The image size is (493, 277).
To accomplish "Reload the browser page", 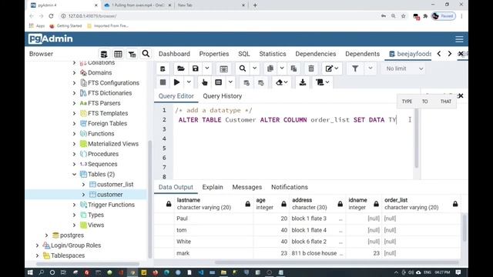I will (51, 16).
